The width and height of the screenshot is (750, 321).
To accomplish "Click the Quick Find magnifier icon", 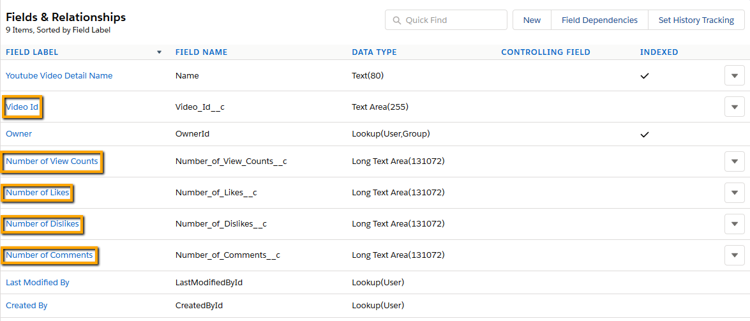I will click(x=396, y=20).
